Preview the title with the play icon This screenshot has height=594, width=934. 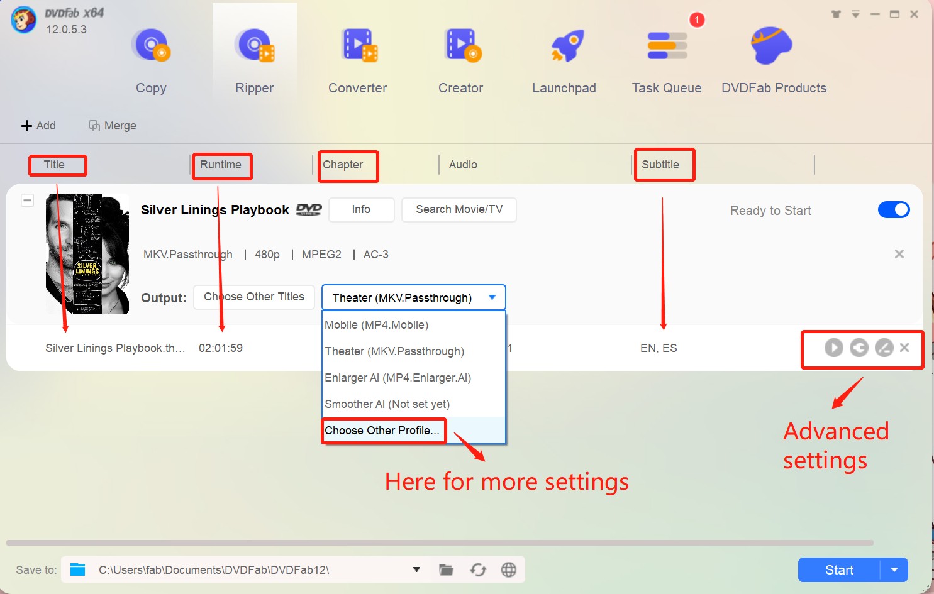pos(834,348)
